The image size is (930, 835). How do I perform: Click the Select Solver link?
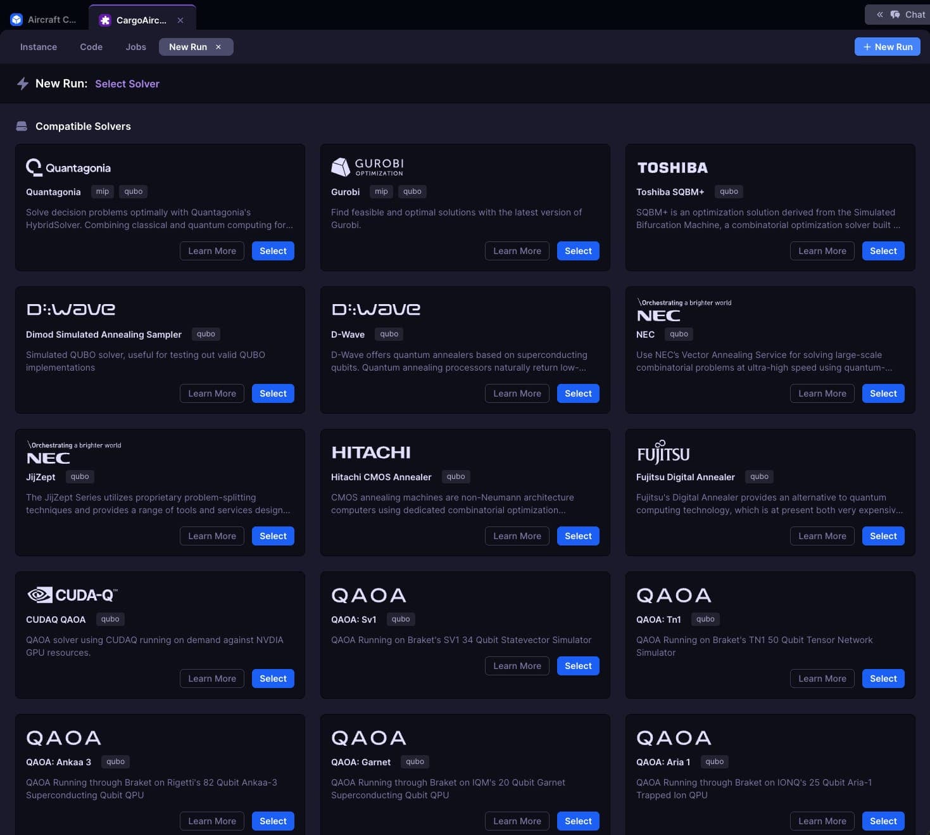coord(127,83)
